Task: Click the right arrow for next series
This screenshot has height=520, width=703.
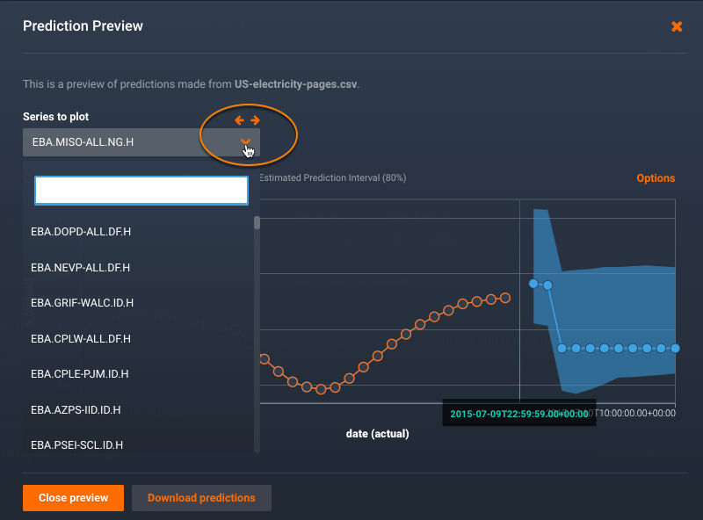Action: point(255,120)
